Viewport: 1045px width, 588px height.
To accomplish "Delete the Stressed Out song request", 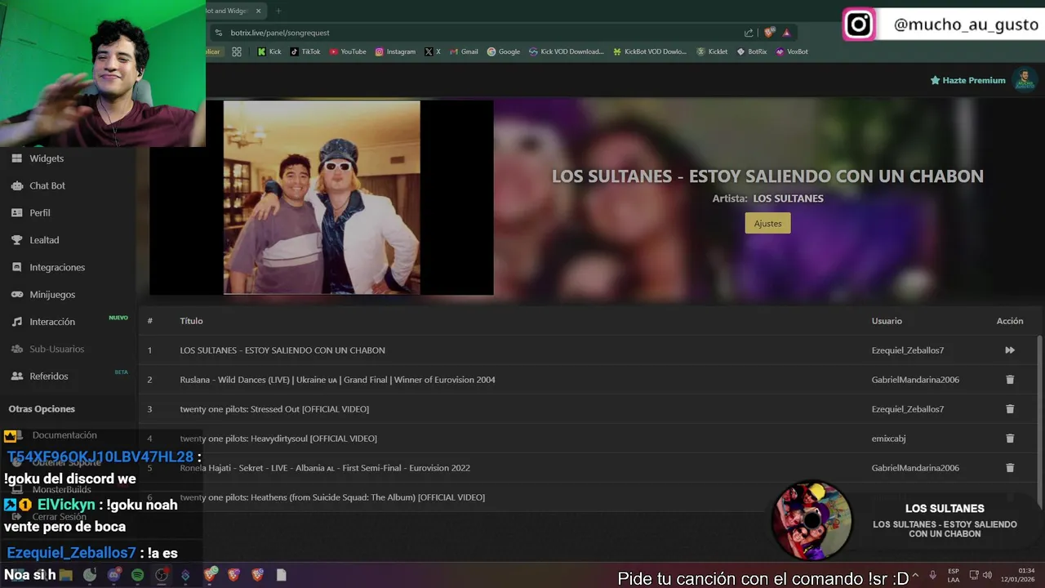I will (x=1010, y=409).
